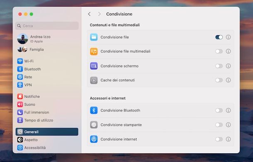Click the "Condivisione stampante" label
This screenshot has width=253, height=162.
tap(121, 125)
